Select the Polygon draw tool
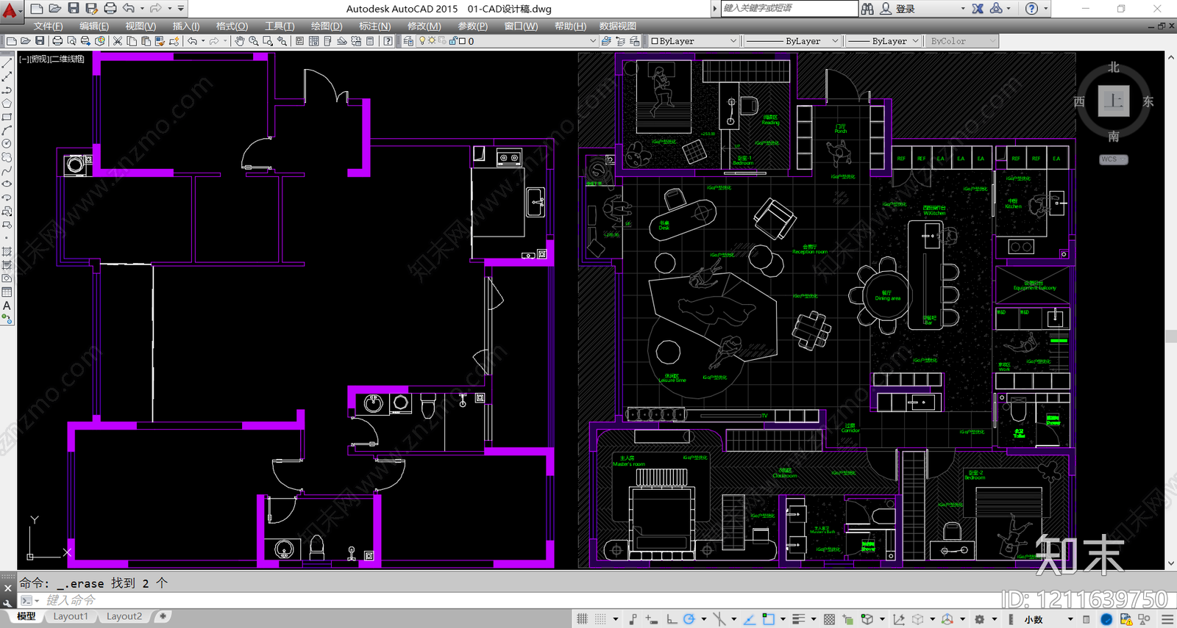 (x=7, y=104)
